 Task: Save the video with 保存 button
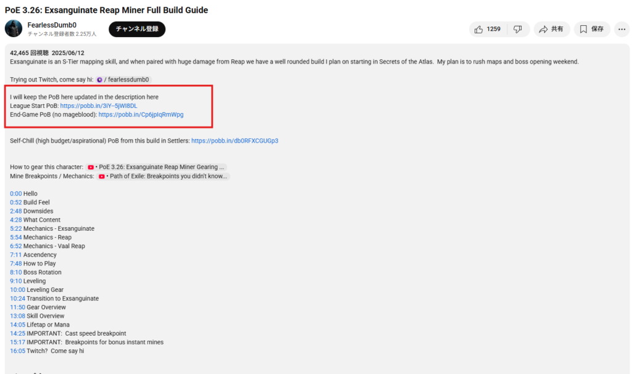tap(592, 29)
